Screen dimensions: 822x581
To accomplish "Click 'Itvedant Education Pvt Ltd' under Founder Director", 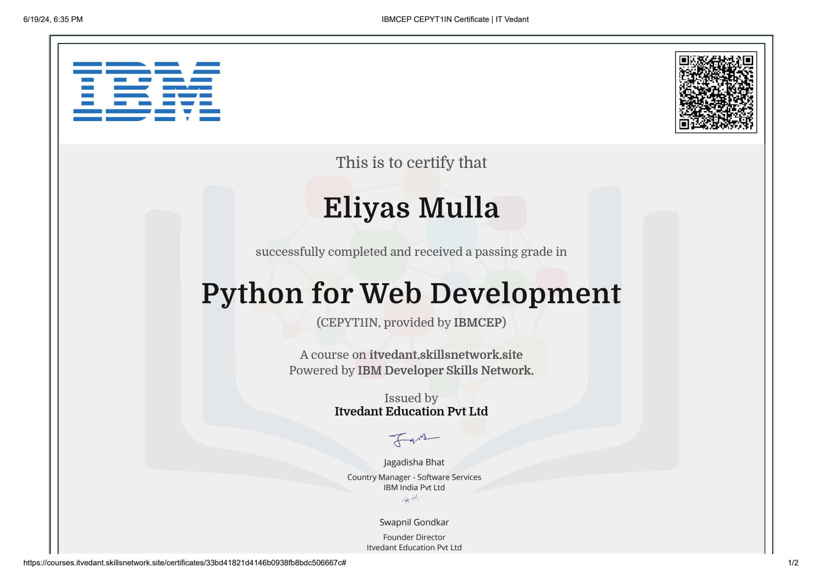I will [414, 547].
